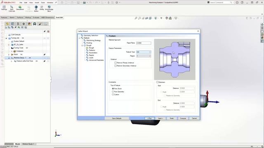Click the Zoom to Area icon
Image resolution: width=264 pixels, height=148 pixels.
[139, 18]
